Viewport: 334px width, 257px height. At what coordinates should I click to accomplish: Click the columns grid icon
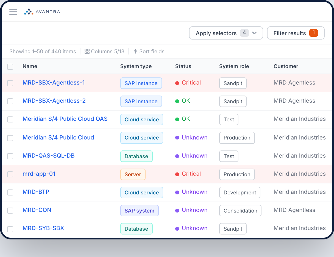pyautogui.click(x=87, y=51)
